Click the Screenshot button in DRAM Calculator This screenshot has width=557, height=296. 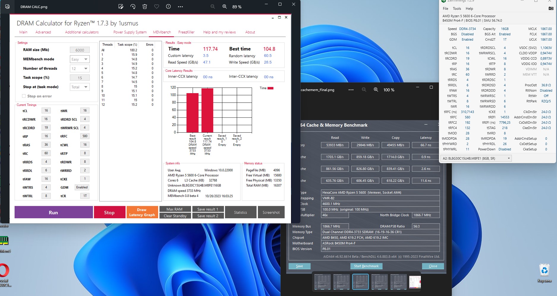point(271,212)
